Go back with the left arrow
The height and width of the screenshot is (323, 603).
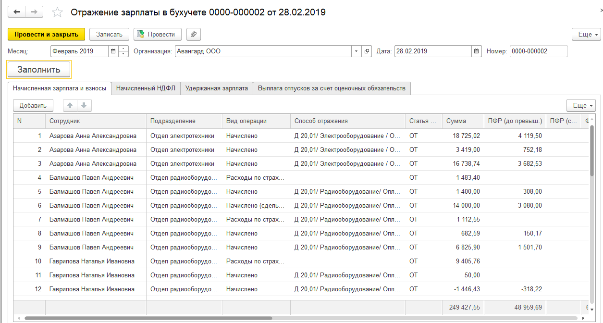[x=17, y=12]
